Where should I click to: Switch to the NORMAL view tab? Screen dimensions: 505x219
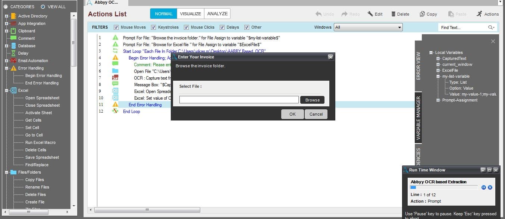[x=164, y=14]
